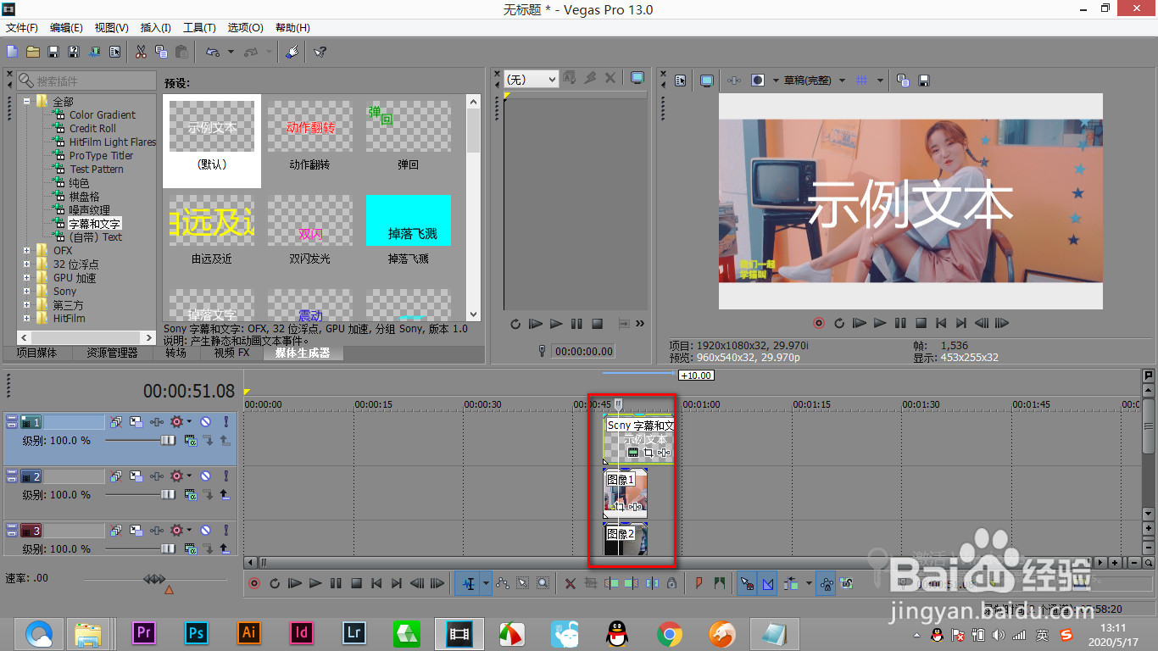
Task: Click the Undo arrow in the main toolbar
Action: tap(212, 52)
